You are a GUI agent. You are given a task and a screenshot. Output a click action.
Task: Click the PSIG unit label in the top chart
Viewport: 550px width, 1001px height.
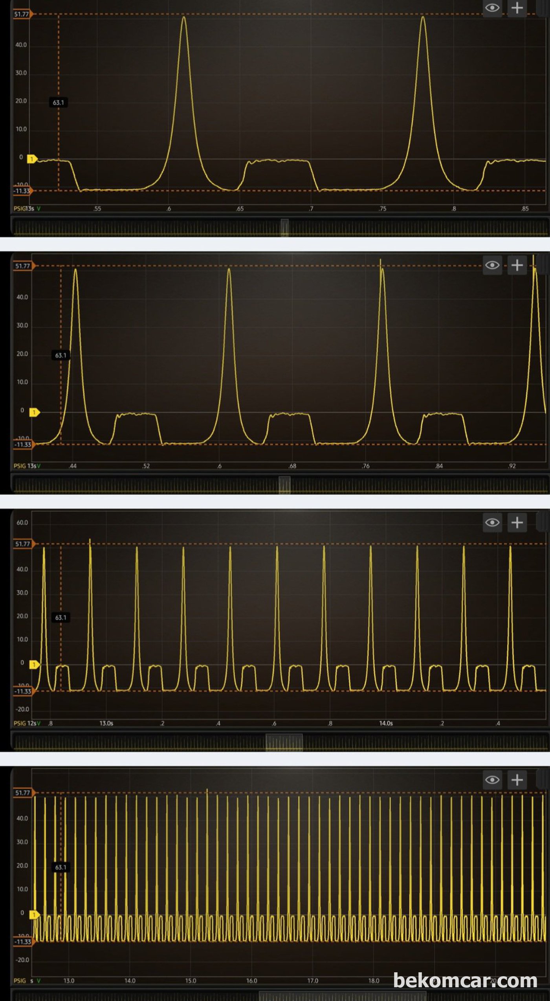[x=20, y=208]
